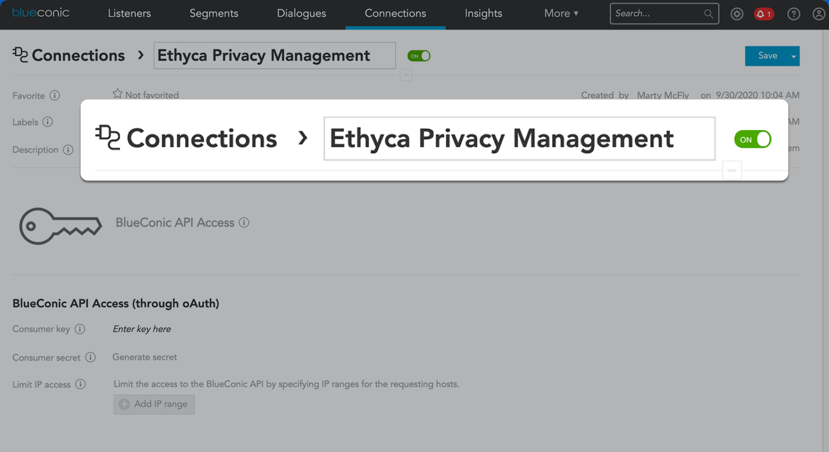Image resolution: width=829 pixels, height=452 pixels.
Task: Open the Segments menu
Action: [x=214, y=13]
